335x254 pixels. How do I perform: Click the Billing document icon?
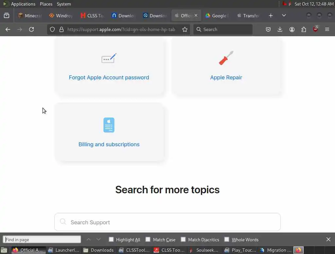109,125
